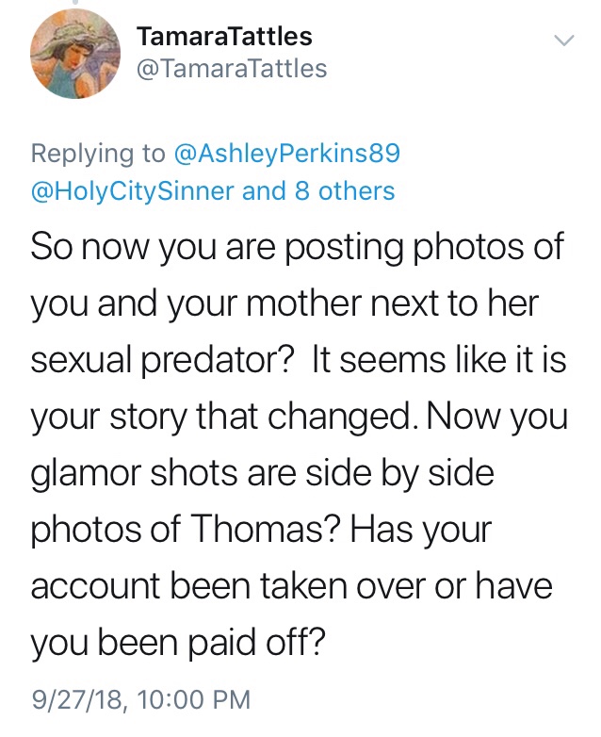Click the 'Replying to' label
Viewport: 601px width, 737px height.
95,153
